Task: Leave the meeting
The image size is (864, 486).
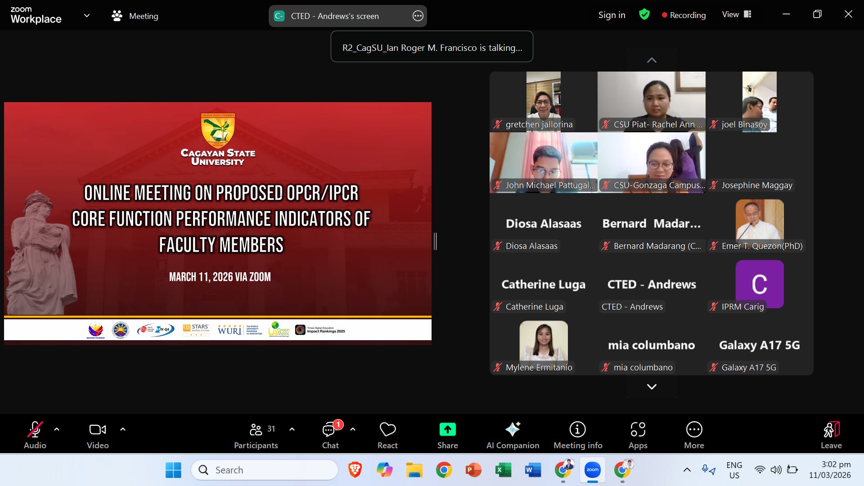Action: (x=831, y=435)
